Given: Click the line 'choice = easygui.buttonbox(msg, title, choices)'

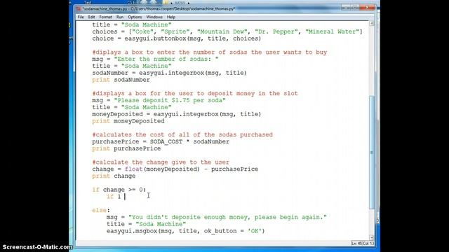Looking at the screenshot, I should [176, 38].
